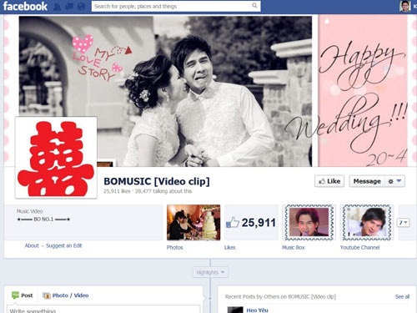The width and height of the screenshot is (417, 313).
Task: Like the BOMUSIC page
Action: point(329,181)
